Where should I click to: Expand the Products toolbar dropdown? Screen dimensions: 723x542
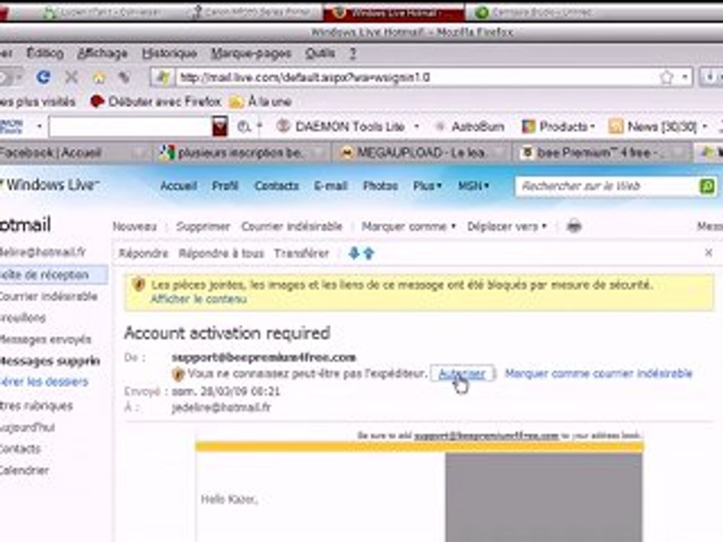click(x=593, y=126)
